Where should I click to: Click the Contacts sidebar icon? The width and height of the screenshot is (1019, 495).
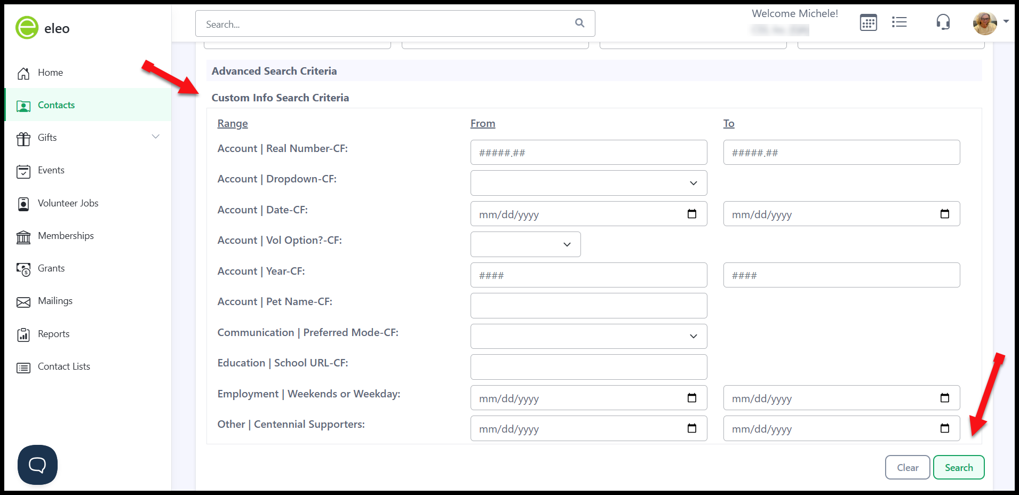[x=23, y=106]
